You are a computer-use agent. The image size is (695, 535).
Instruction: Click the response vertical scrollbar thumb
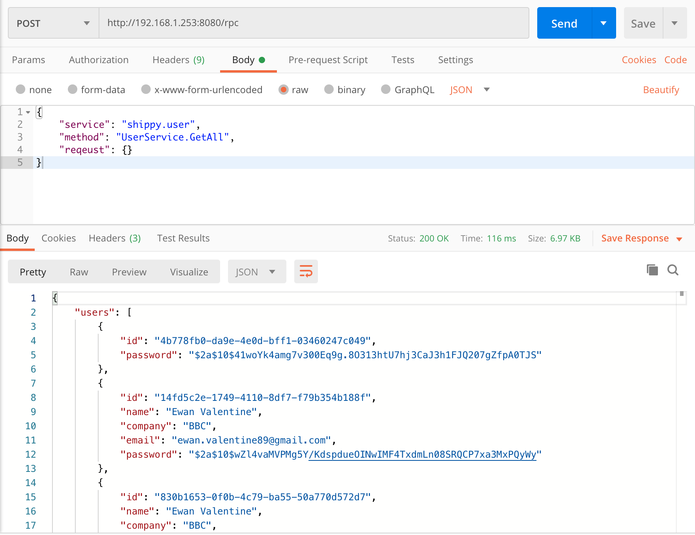tap(682, 294)
